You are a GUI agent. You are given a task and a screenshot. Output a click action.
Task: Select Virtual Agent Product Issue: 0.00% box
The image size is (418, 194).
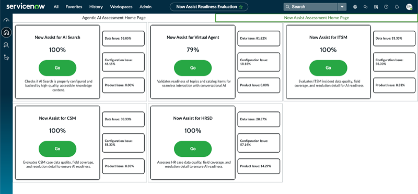[259, 85]
